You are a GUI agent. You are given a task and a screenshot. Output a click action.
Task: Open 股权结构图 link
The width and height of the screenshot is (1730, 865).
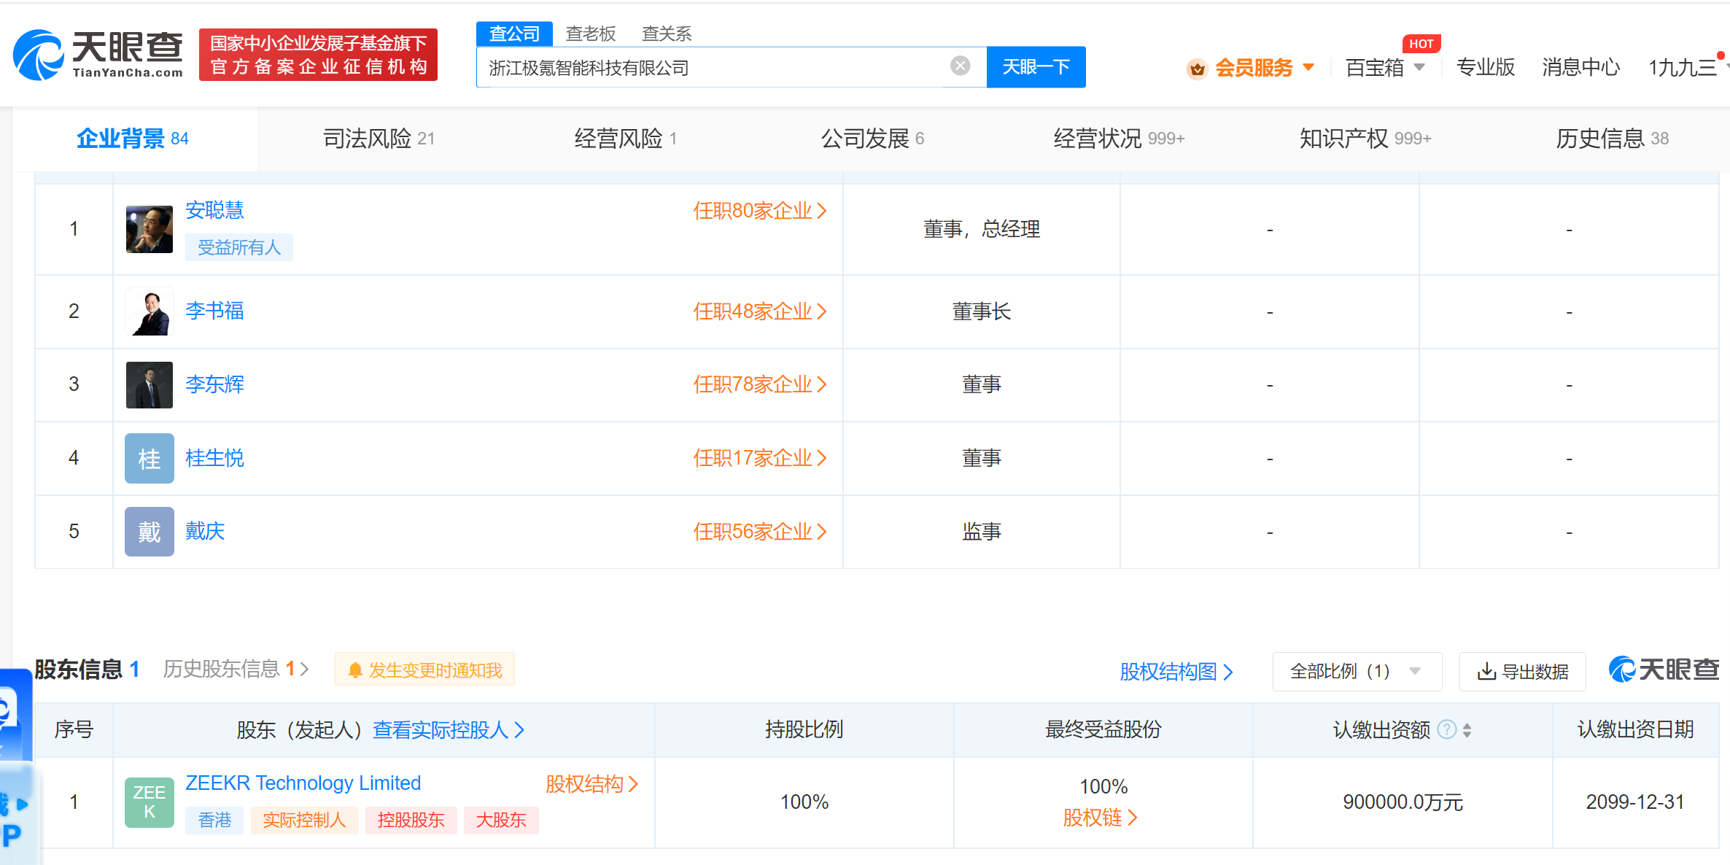pos(1176,672)
